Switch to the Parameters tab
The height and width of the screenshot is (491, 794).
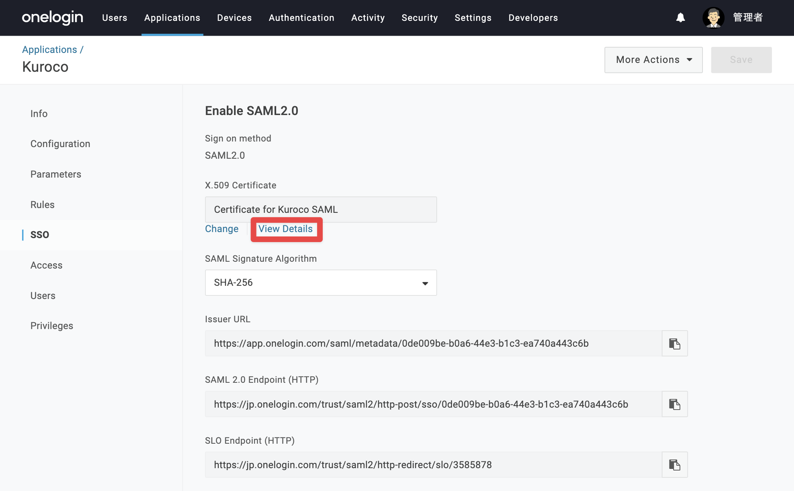click(56, 174)
